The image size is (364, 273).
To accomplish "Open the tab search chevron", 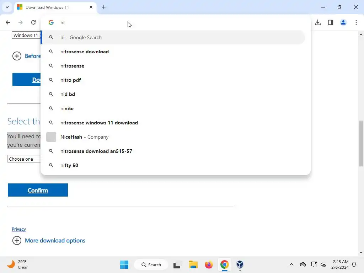I will (7, 7).
